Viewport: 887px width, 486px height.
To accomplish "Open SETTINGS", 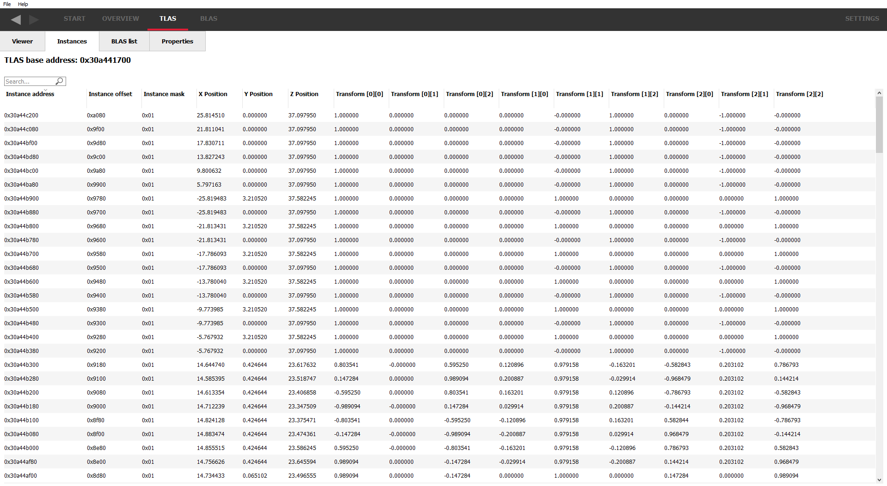I will (862, 18).
